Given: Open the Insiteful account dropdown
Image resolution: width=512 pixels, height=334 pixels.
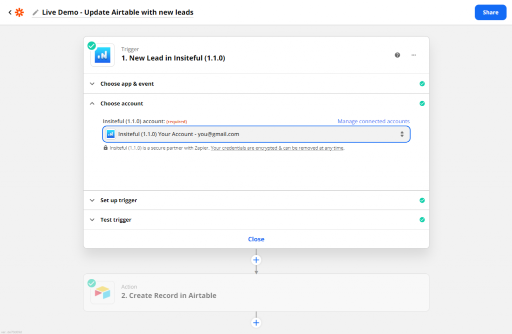Looking at the screenshot, I should 256,134.
